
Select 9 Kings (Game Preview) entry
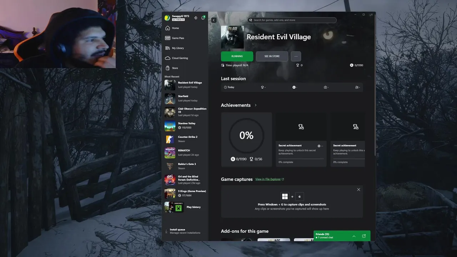(x=185, y=193)
